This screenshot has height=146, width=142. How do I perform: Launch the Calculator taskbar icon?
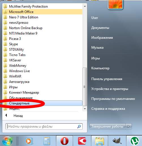click(47, 141)
